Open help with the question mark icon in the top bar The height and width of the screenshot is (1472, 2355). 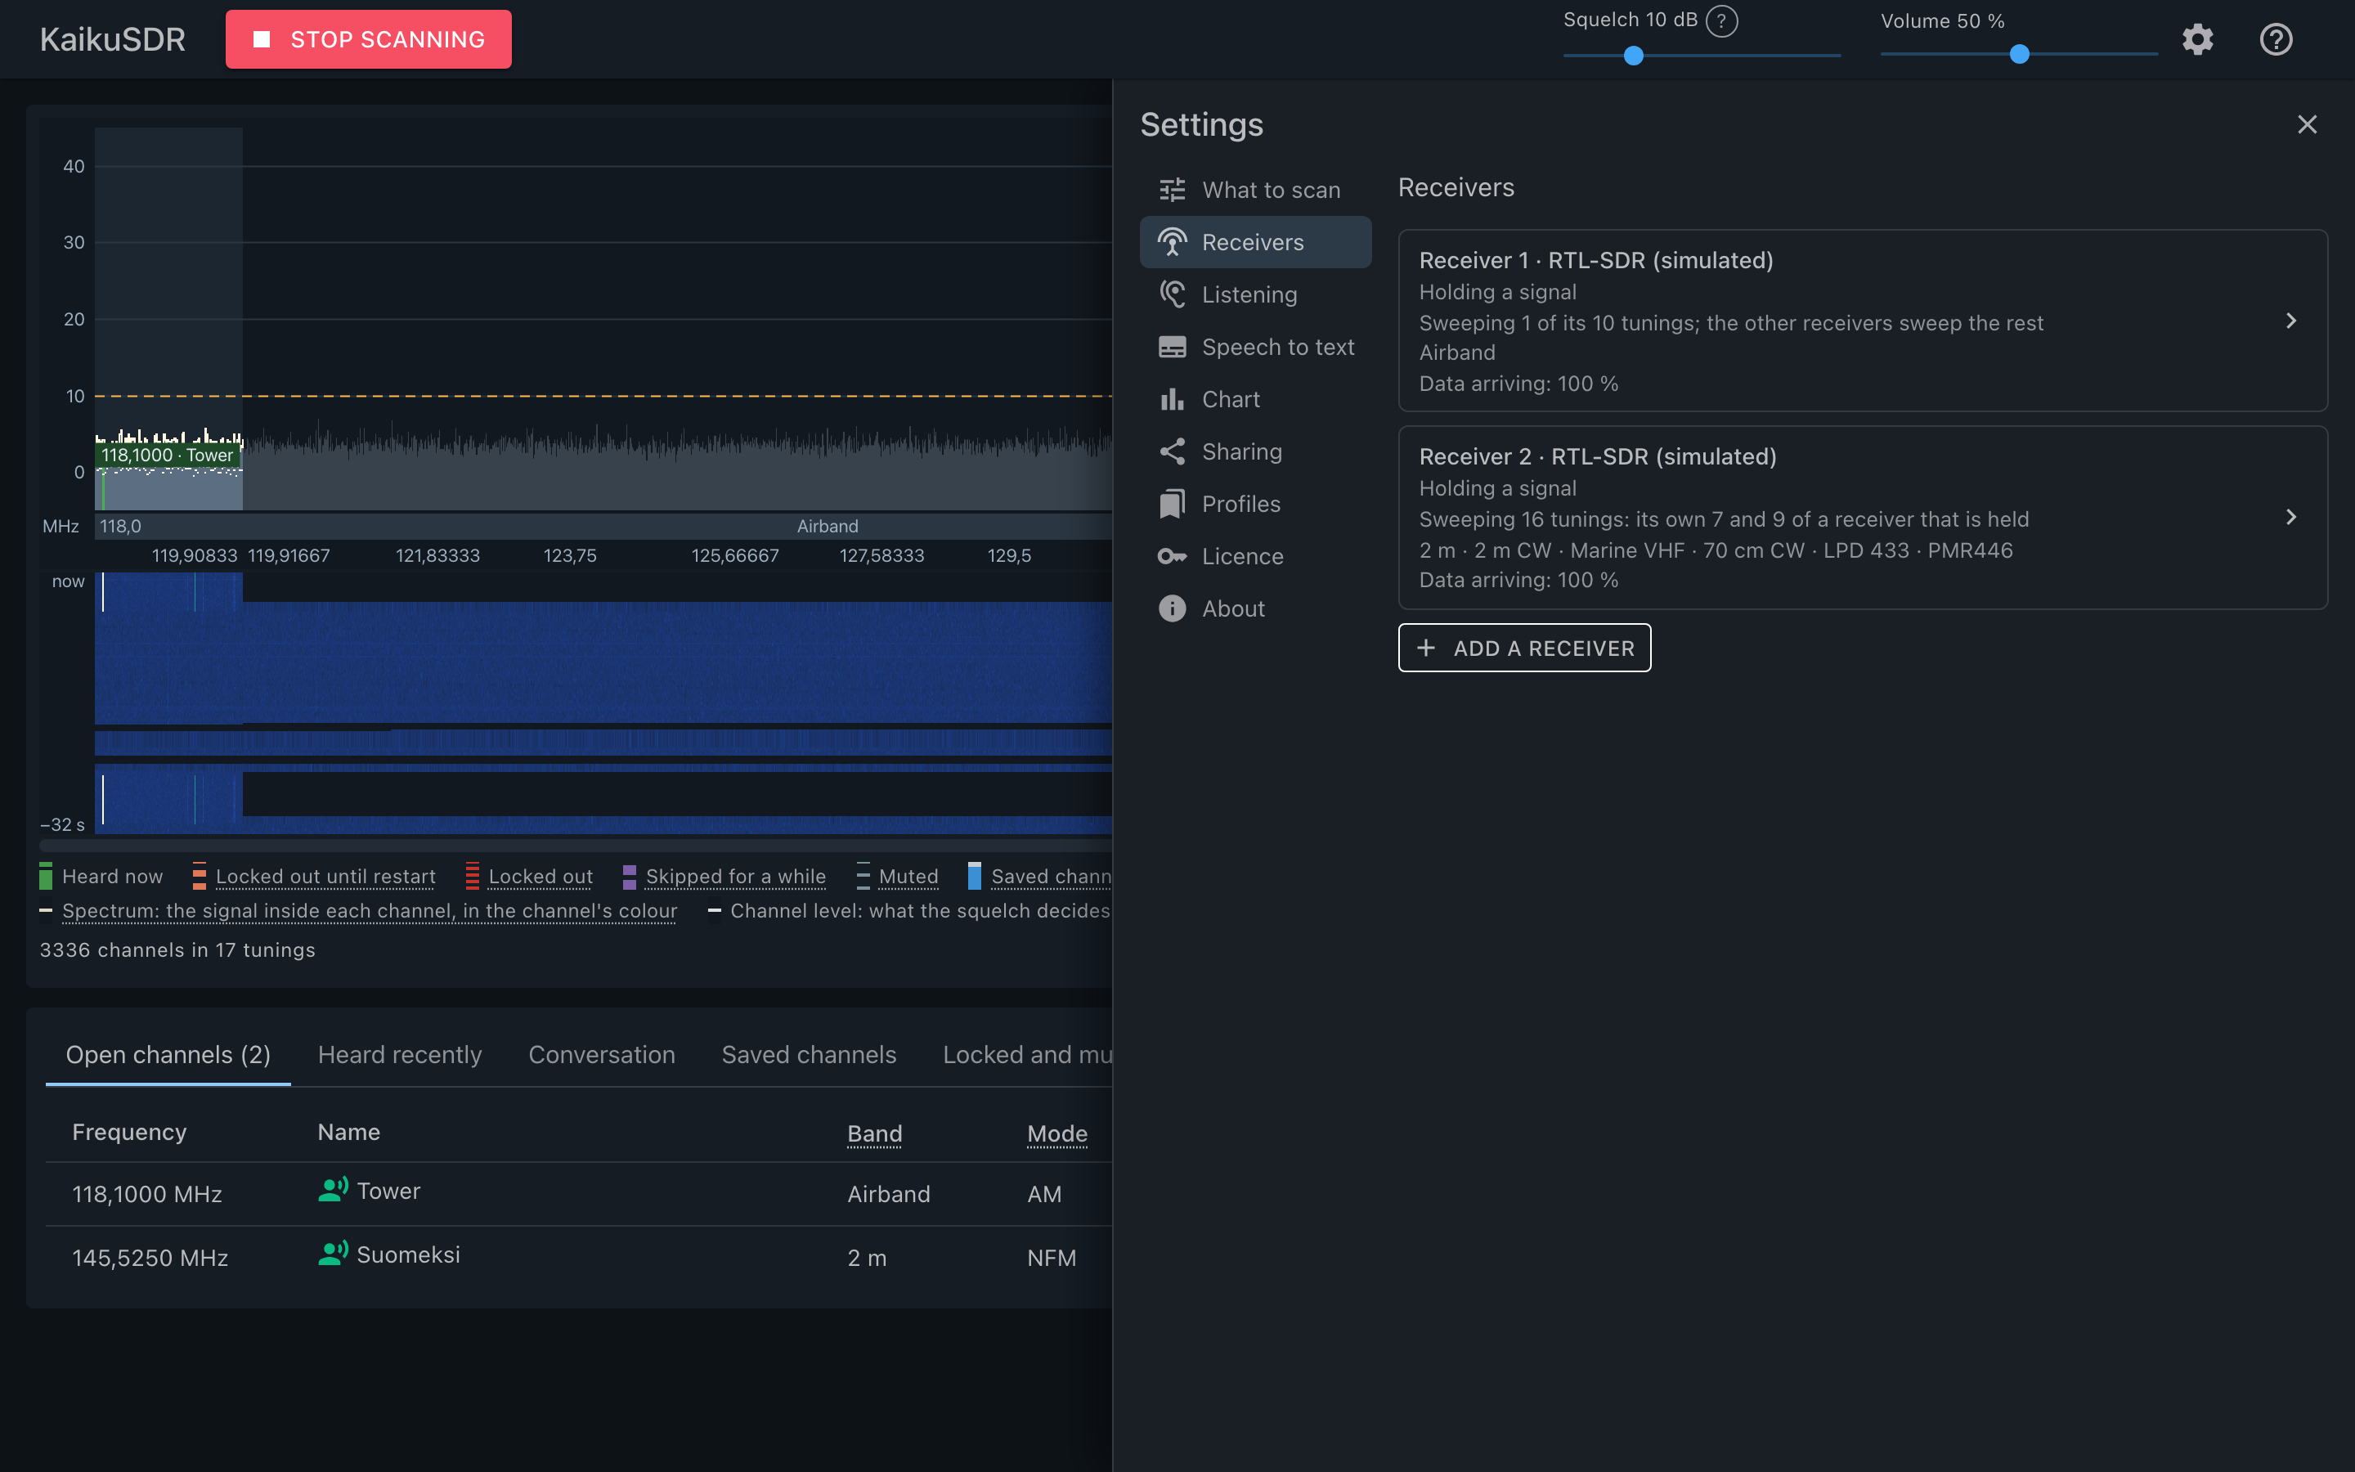2276,40
